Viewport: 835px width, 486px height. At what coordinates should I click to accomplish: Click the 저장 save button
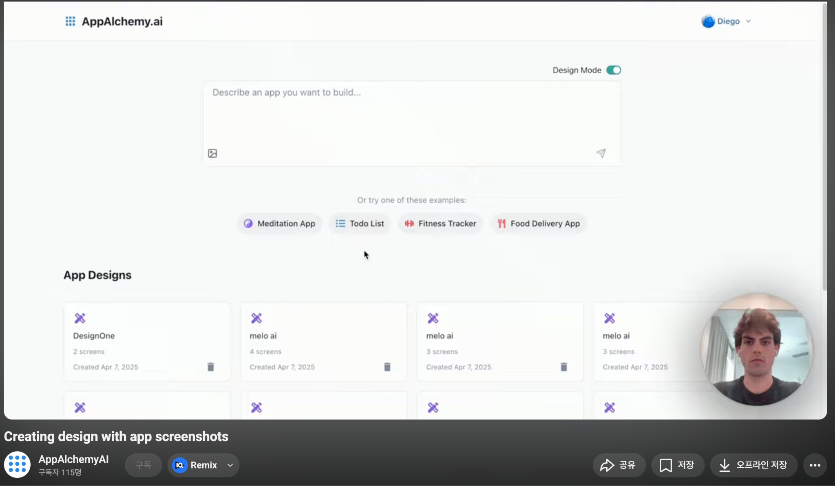pos(677,465)
